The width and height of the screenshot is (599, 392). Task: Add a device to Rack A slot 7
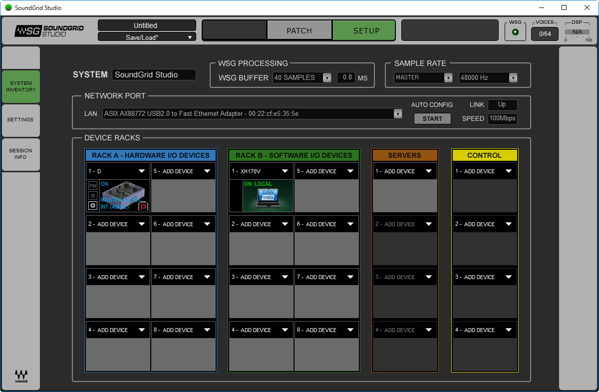tap(183, 277)
